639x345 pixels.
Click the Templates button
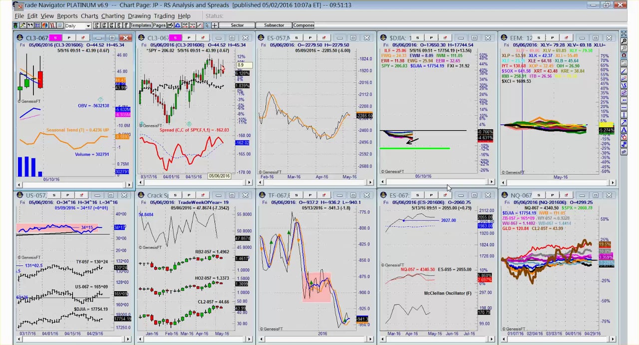coord(141,25)
